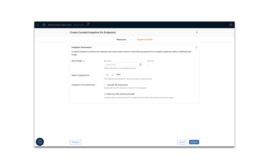
Task: Click the chevron after the Resources step
Action: (131, 40)
